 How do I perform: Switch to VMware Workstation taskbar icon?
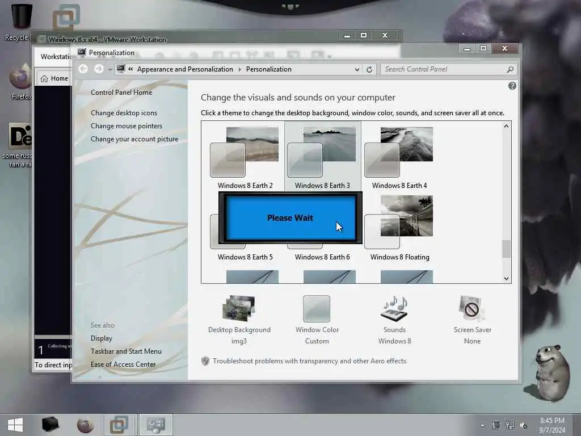point(119,425)
